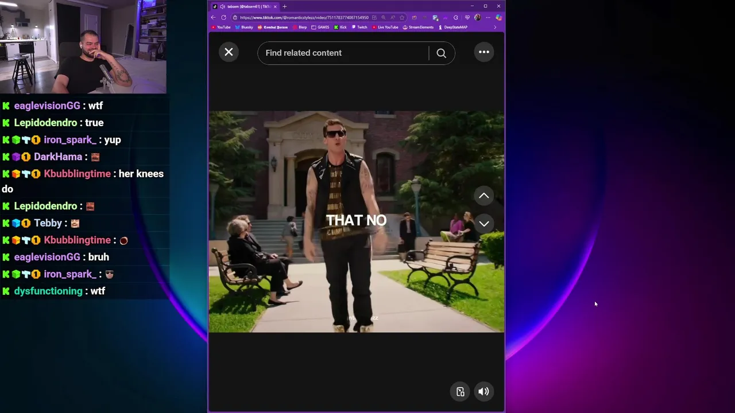
Task: Click chat username Tebby
Action: 48,223
